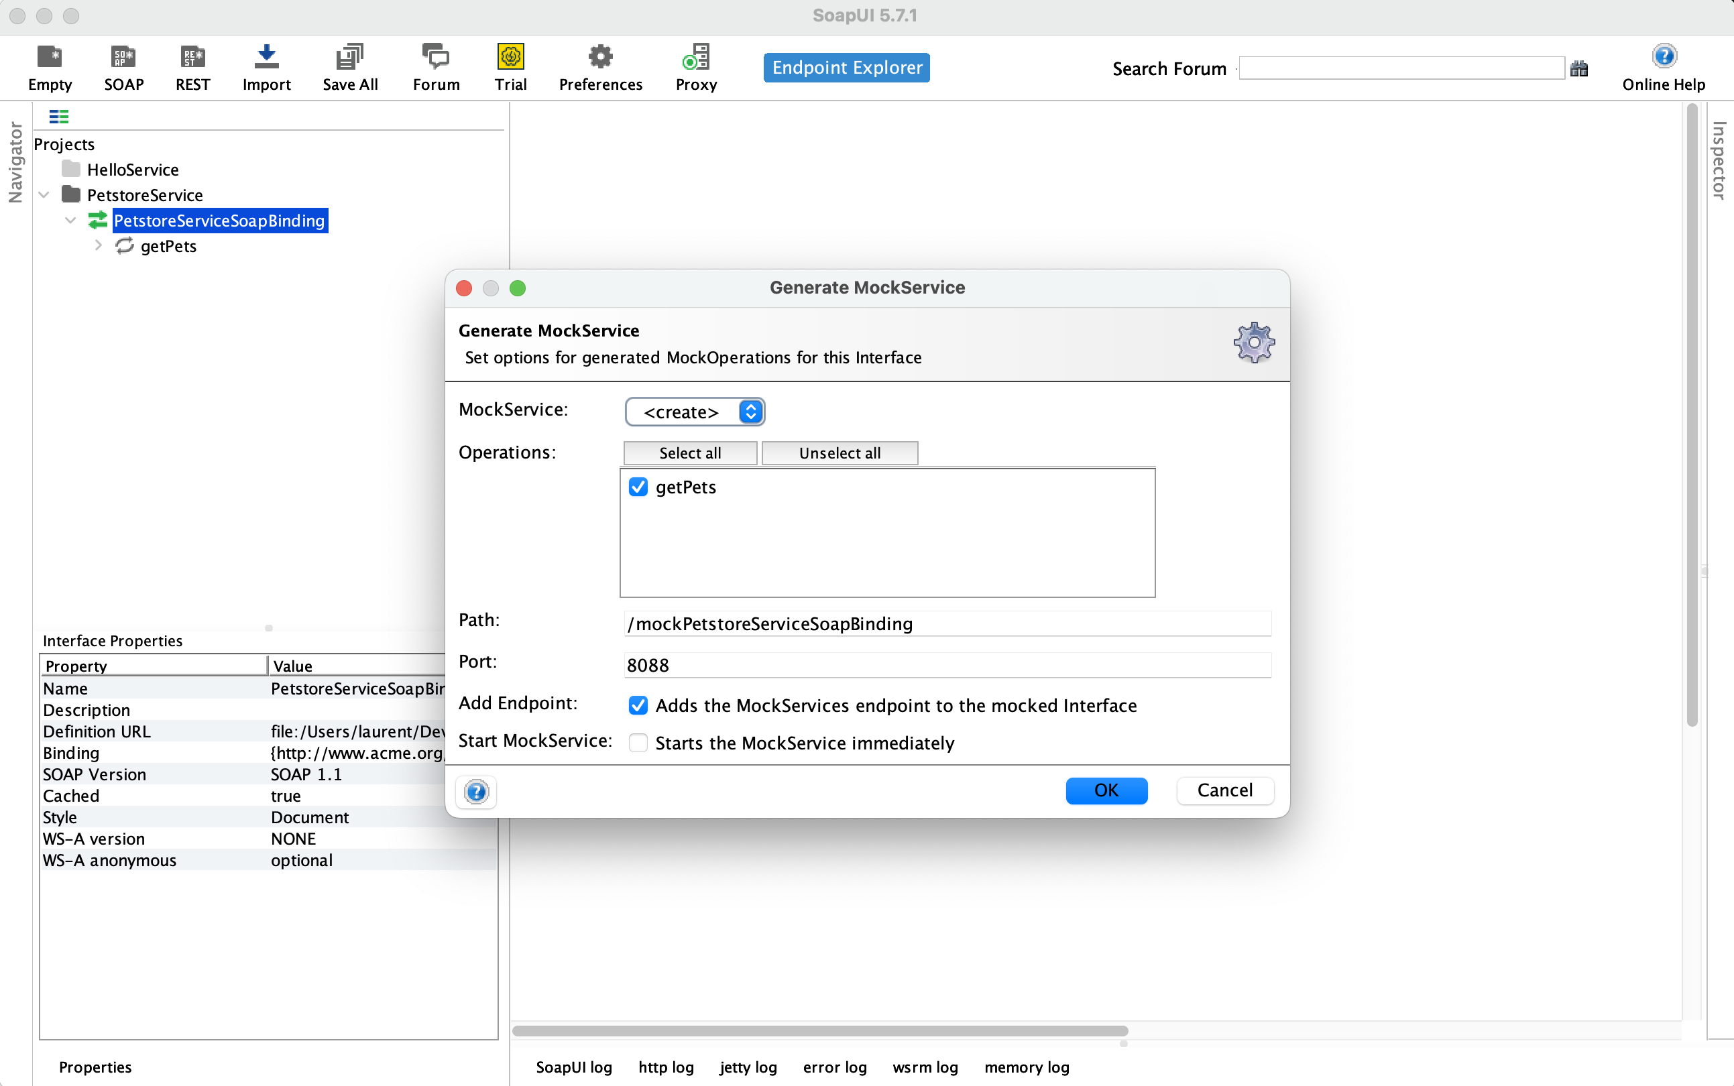Image resolution: width=1734 pixels, height=1086 pixels.
Task: Switch to the SoapUI log tab
Action: pyautogui.click(x=573, y=1067)
